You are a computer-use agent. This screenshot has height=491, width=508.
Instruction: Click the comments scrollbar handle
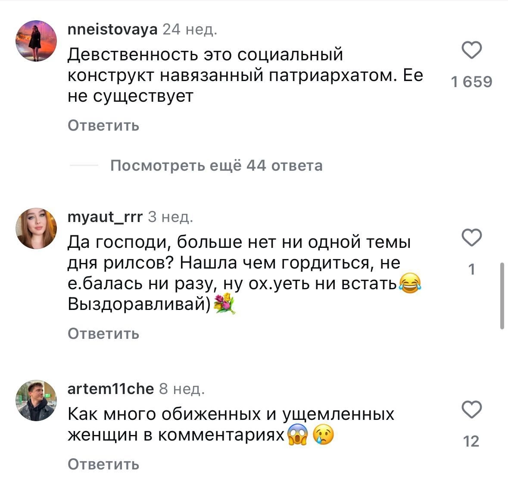[502, 296]
